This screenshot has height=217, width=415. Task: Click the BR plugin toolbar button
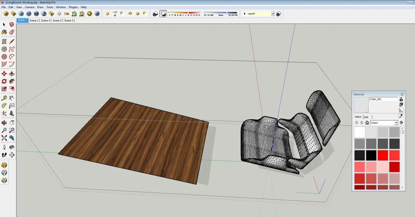coord(36,14)
